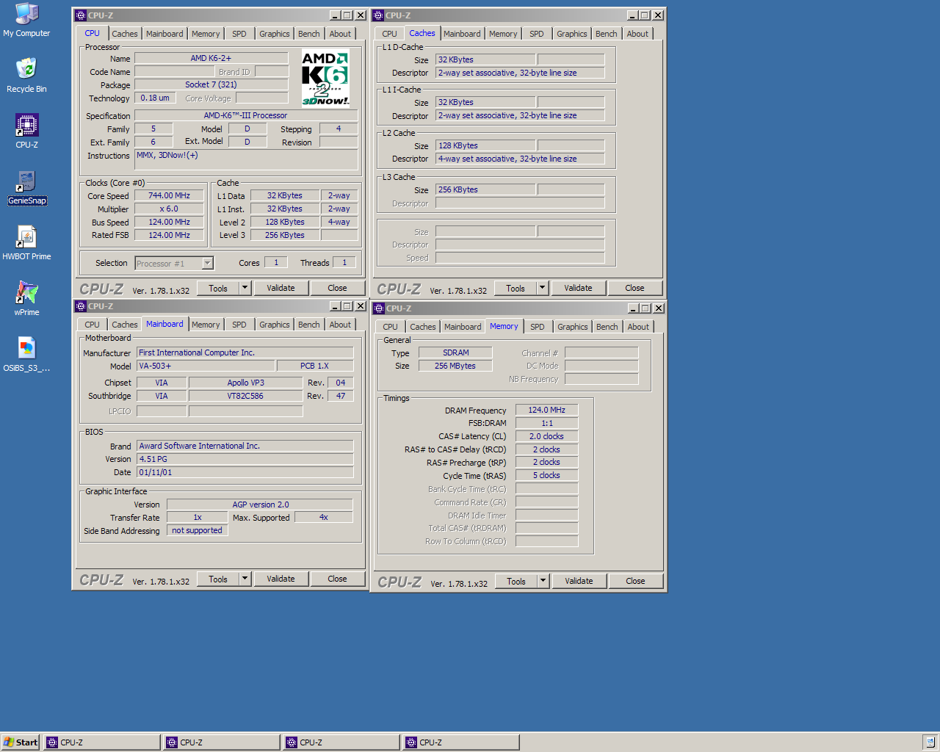The height and width of the screenshot is (752, 940).
Task: Click Chipset name field Apollo VP3
Action: click(245, 383)
